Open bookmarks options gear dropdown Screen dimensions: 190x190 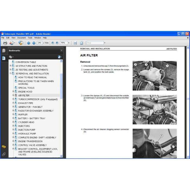[x=11, y=57]
